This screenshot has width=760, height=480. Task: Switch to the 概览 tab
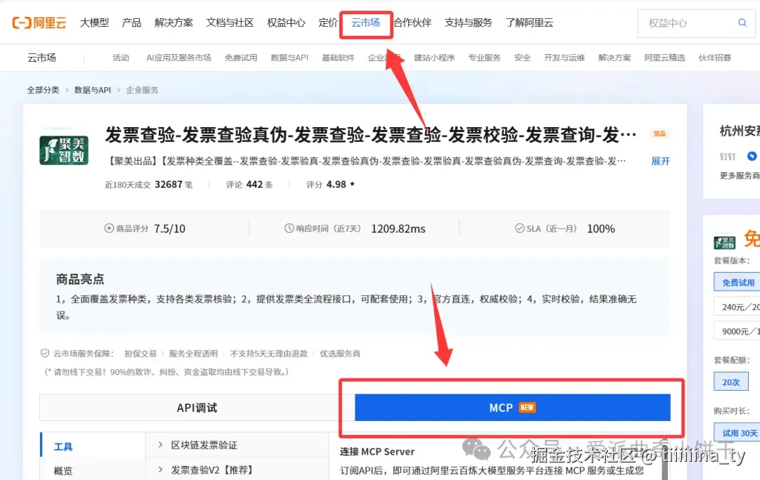[x=63, y=470]
